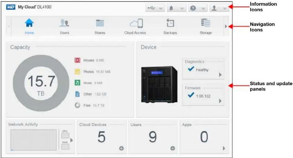Click the Home label in the navigation bar
Screen dimensions: 293x158
(29, 33)
